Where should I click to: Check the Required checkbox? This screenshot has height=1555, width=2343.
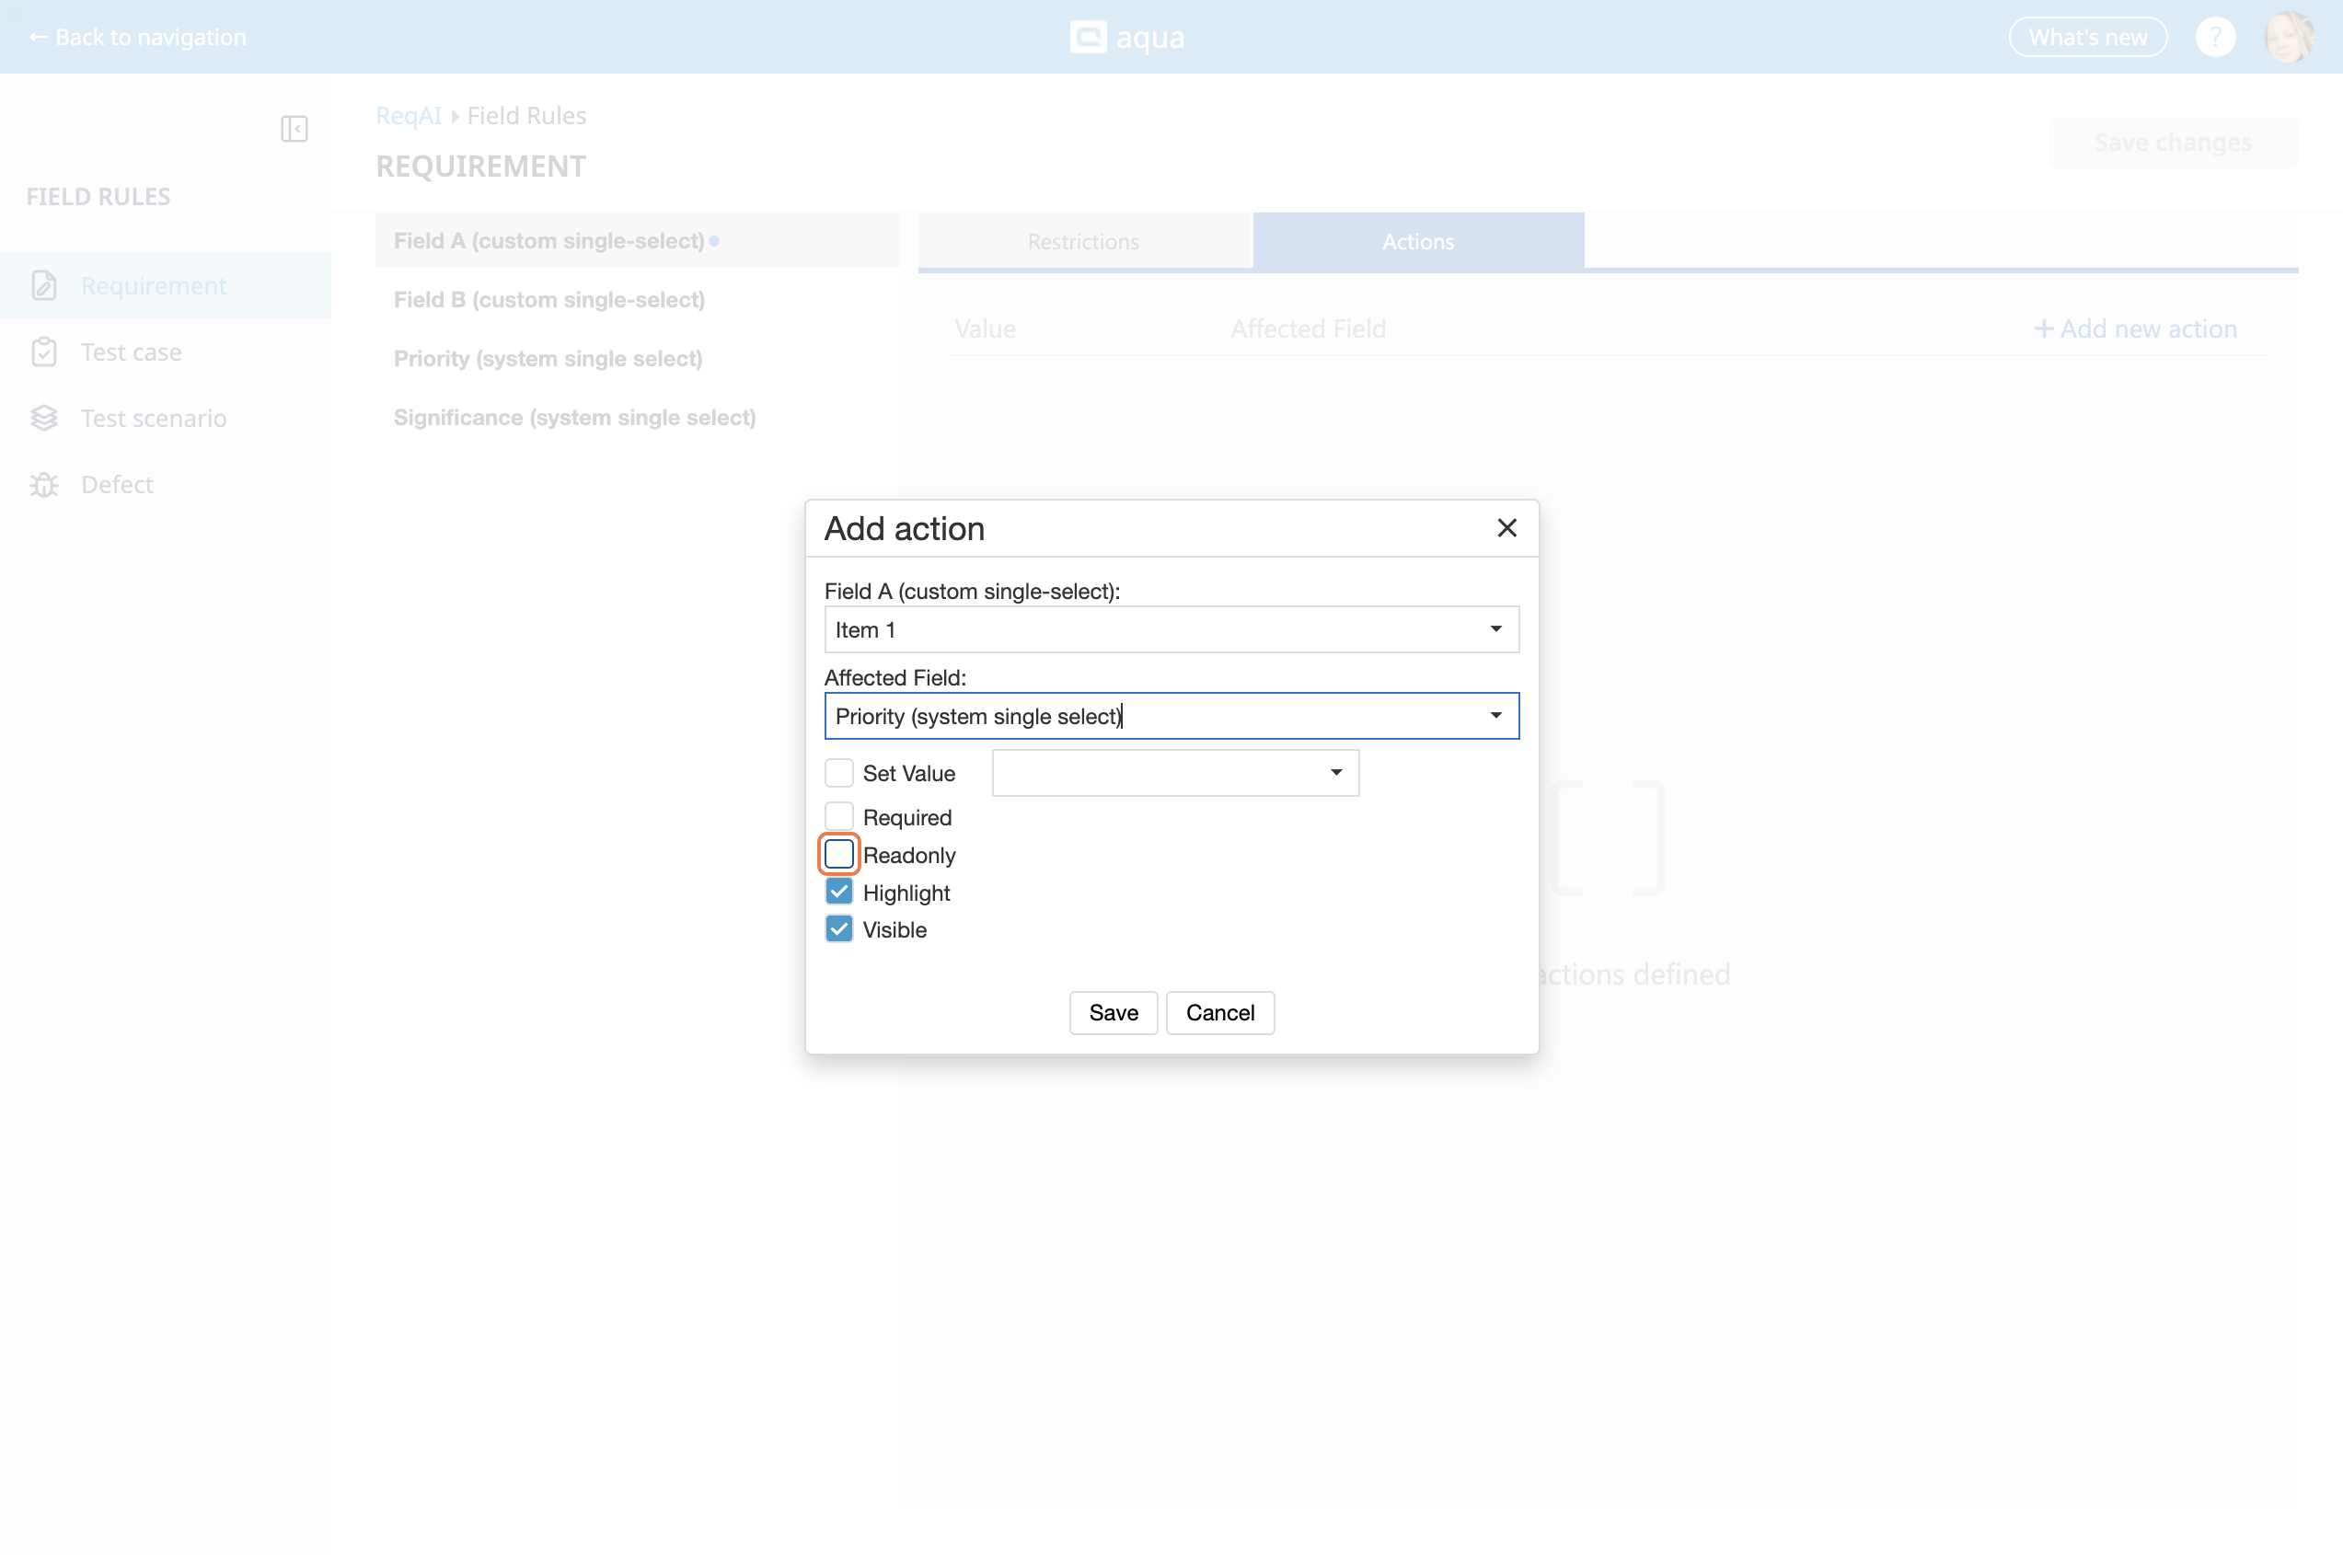coord(839,816)
